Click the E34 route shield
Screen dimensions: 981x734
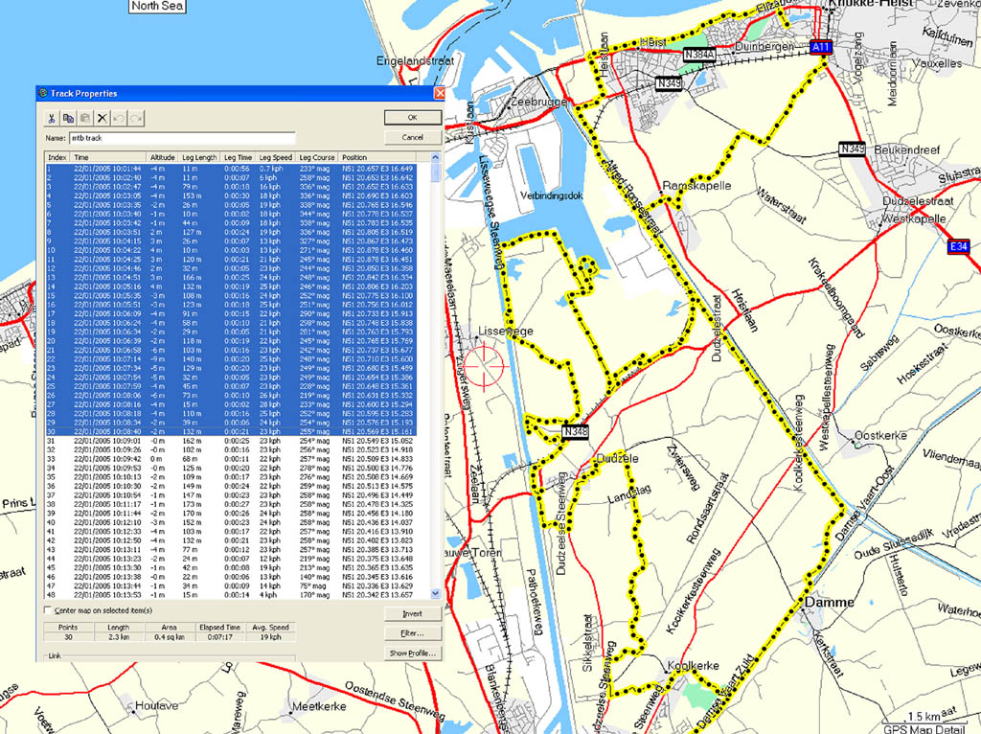pos(958,246)
